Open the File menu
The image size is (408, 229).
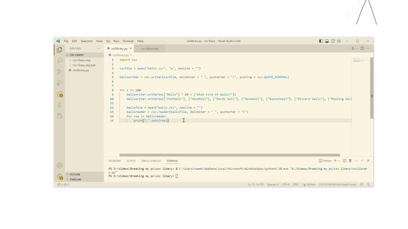click(x=66, y=41)
